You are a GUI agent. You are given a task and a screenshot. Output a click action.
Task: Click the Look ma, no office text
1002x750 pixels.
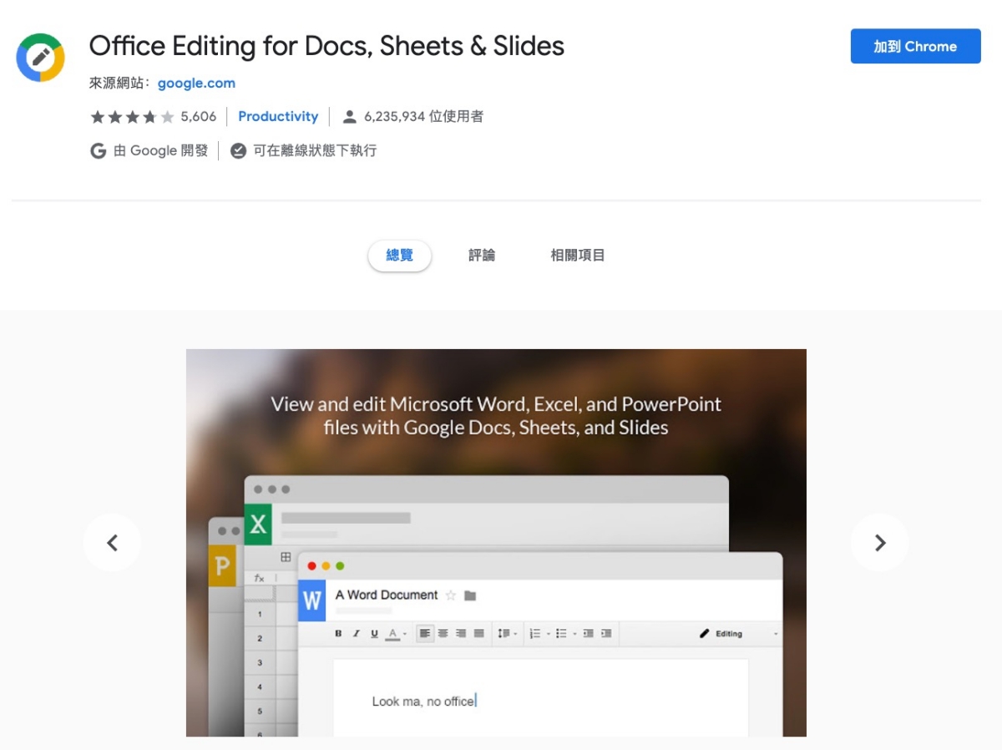tap(423, 702)
